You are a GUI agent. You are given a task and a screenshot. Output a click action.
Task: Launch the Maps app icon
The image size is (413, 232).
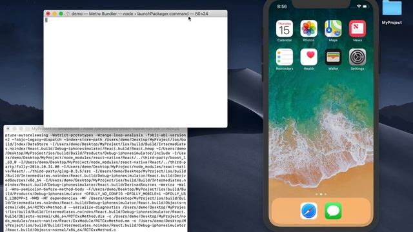[333, 28]
